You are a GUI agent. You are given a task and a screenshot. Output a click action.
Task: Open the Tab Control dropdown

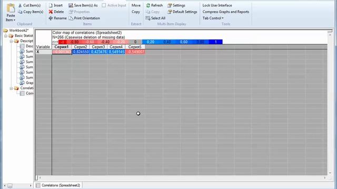pyautogui.click(x=213, y=18)
